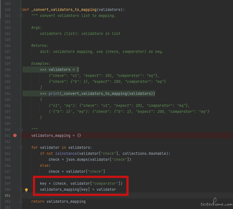The width and height of the screenshot is (233, 209).
Task: Click the example dict text on line 337
Action: (x=129, y=111)
